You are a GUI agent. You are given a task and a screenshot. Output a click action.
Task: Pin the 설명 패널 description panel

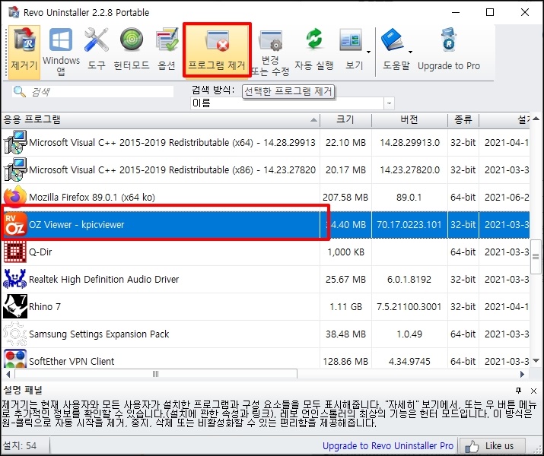point(519,391)
